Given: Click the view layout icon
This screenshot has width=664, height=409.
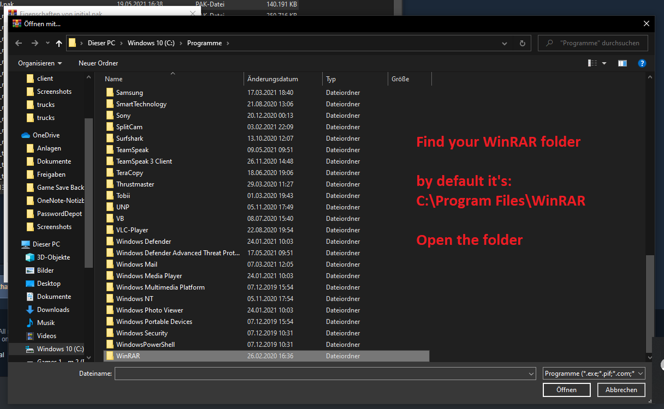Looking at the screenshot, I should [592, 63].
